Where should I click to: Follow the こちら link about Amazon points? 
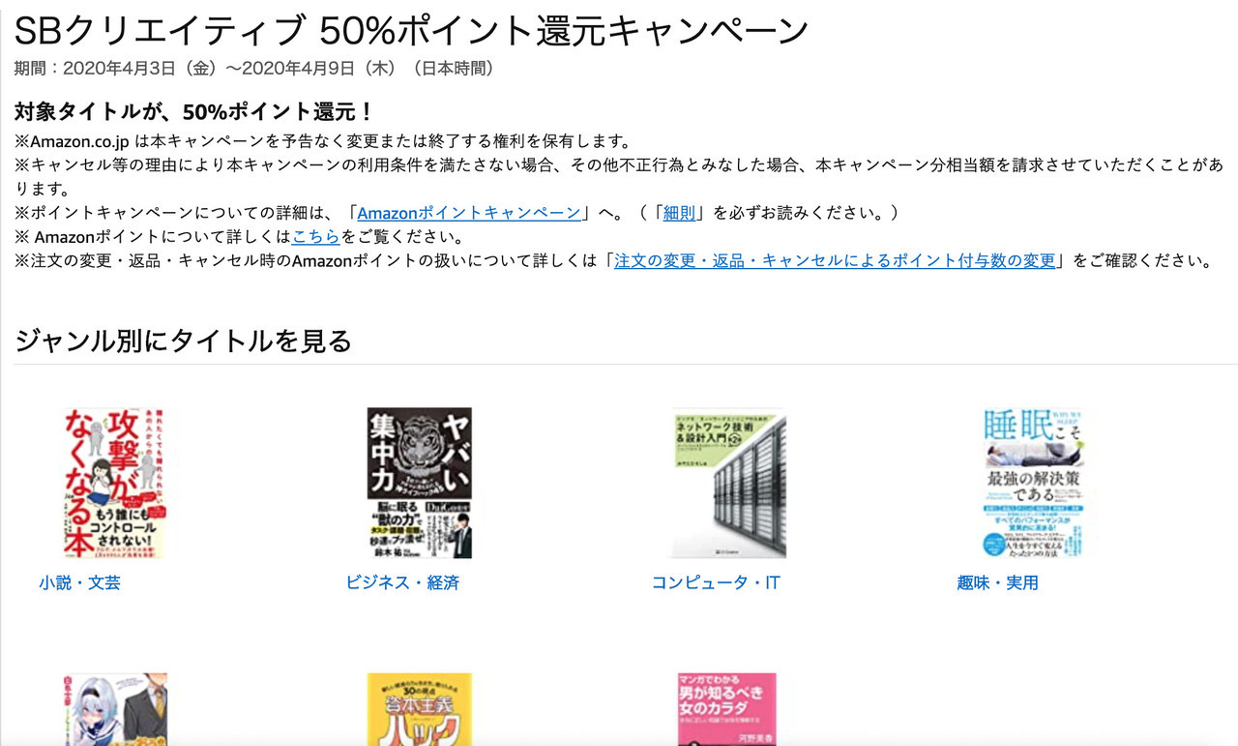coord(315,237)
